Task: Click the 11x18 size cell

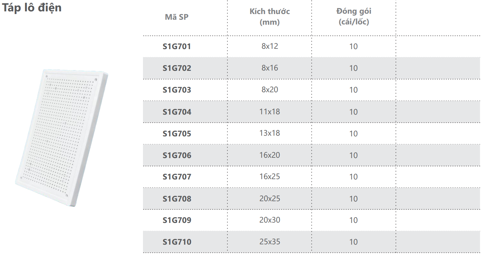Action: [270, 112]
